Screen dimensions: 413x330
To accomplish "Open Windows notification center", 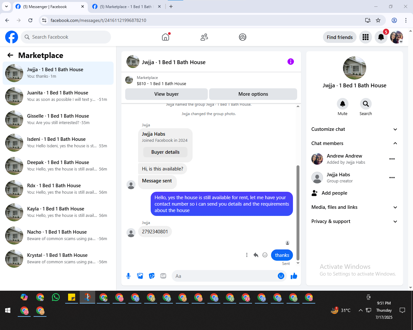I will click(402, 310).
